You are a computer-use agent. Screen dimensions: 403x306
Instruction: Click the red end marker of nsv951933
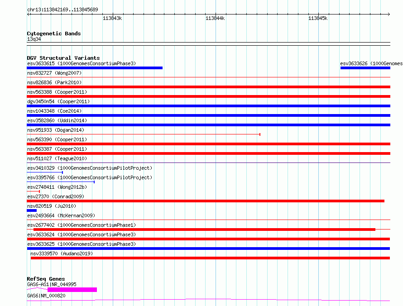[x=260, y=134]
